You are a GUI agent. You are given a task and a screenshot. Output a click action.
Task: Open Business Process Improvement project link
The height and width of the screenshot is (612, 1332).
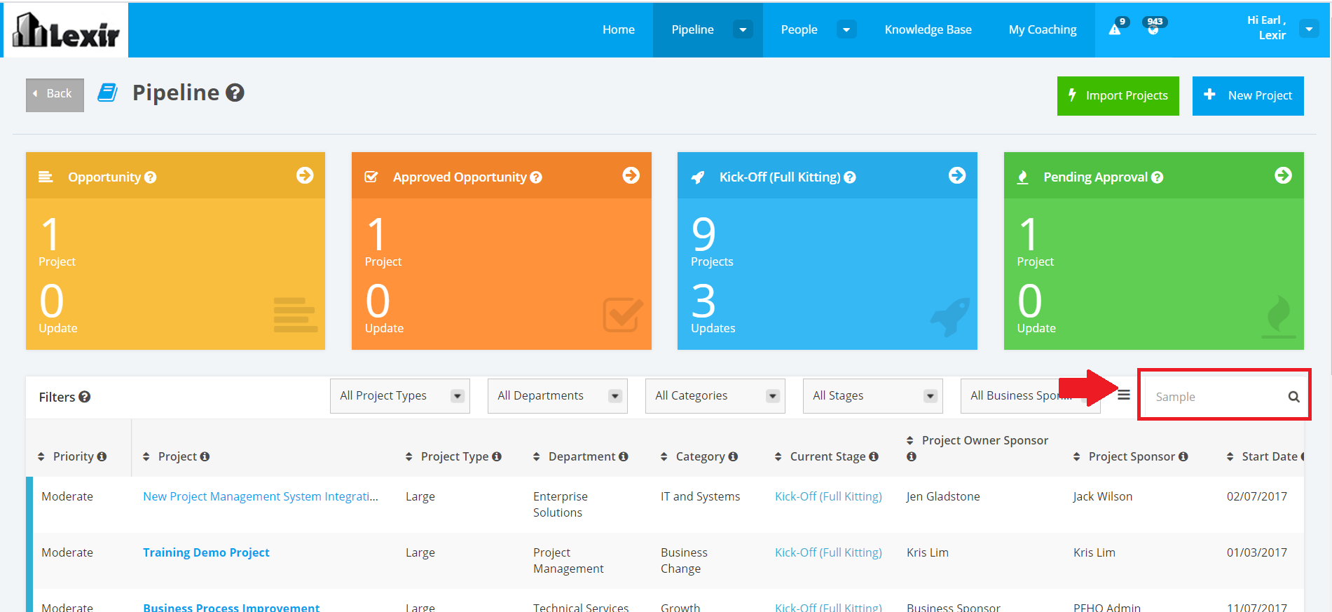(x=231, y=607)
